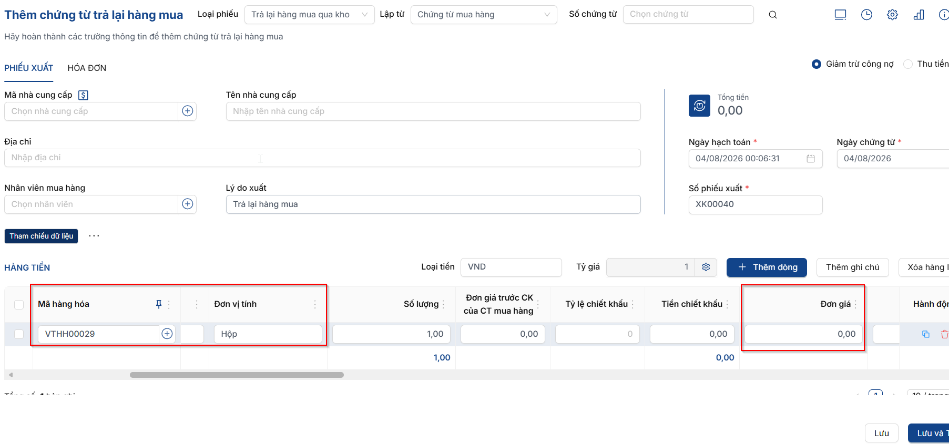Click the exchange rate gear icon

coord(706,267)
